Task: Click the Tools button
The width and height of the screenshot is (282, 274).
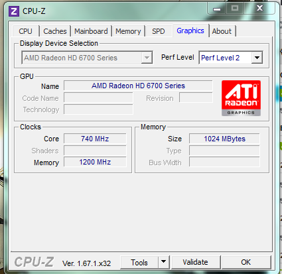Action: click(x=139, y=262)
